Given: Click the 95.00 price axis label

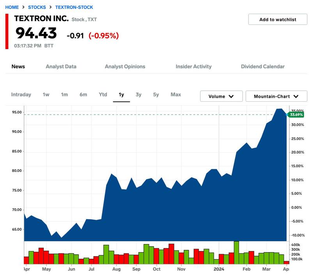Looking at the screenshot, I should (17, 112).
